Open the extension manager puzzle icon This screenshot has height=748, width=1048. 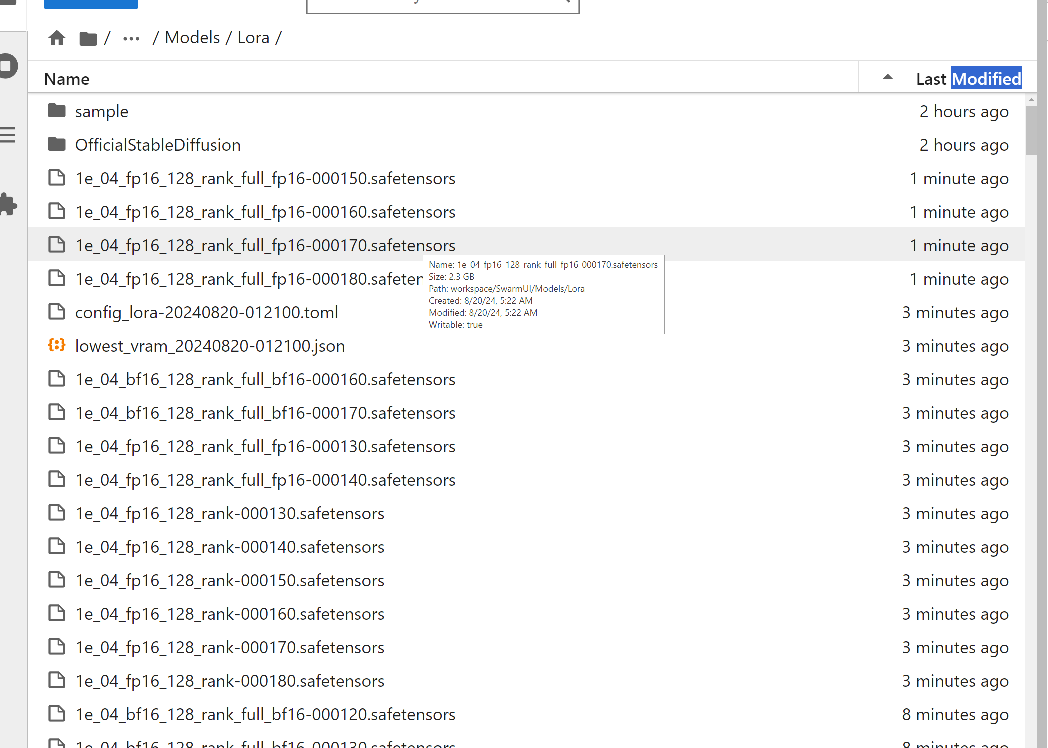point(8,204)
